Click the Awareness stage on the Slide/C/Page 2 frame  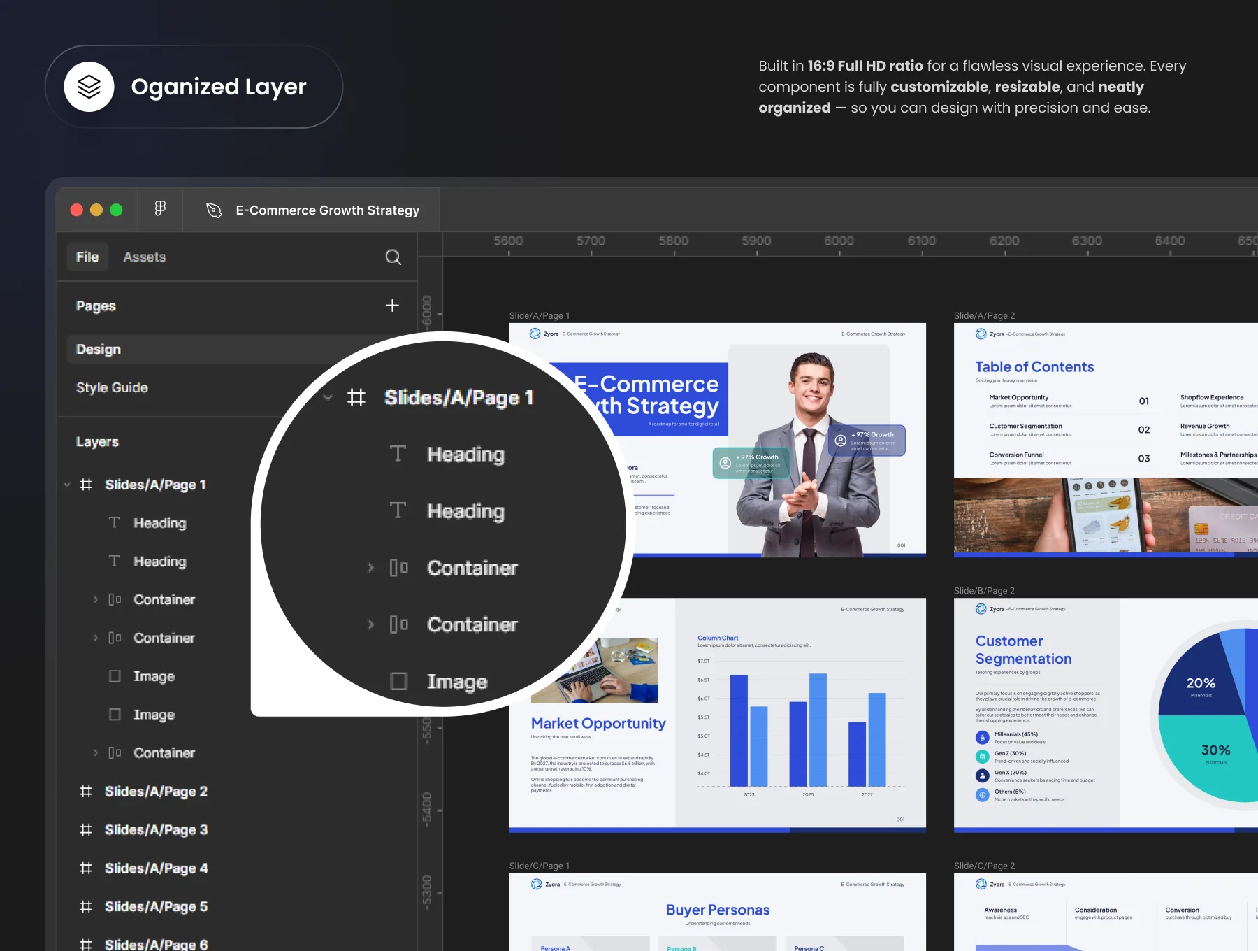[1006, 913]
